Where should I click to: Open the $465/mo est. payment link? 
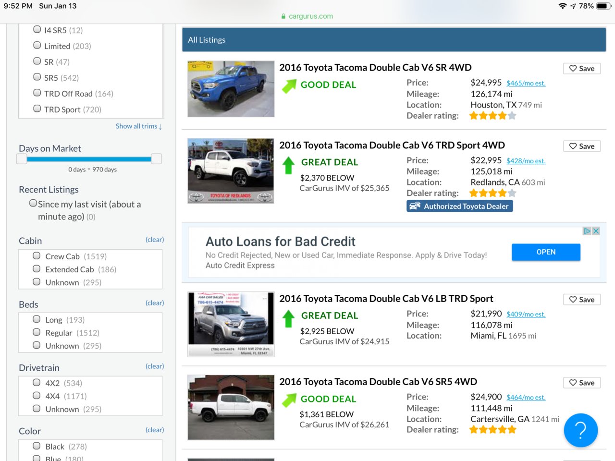click(526, 84)
